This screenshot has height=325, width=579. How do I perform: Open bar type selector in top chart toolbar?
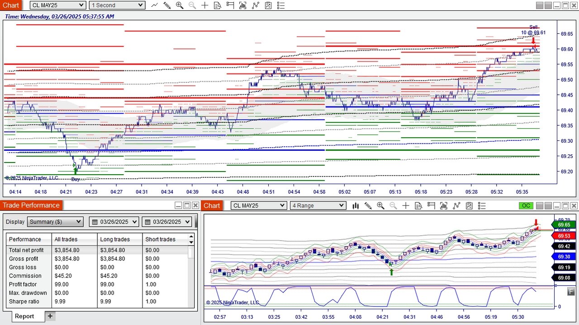coord(154,5)
